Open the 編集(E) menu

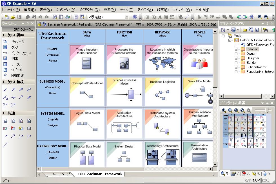[30, 10]
